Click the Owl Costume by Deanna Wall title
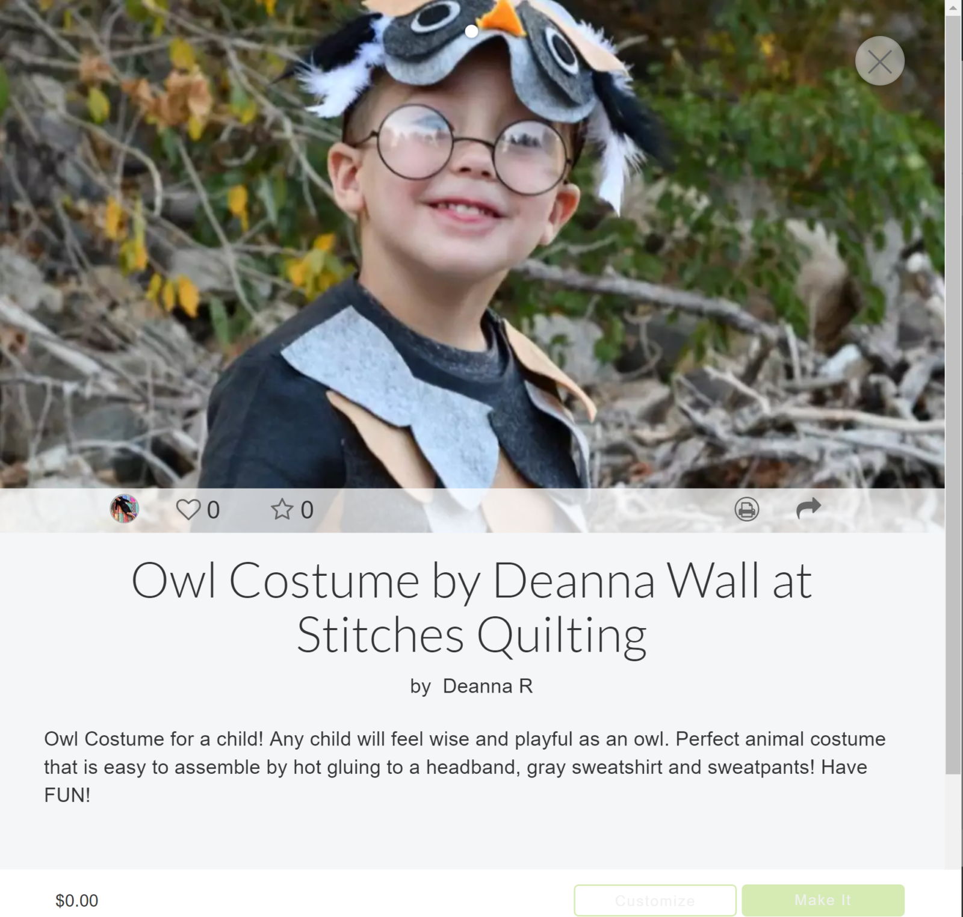The image size is (963, 917). point(472,607)
